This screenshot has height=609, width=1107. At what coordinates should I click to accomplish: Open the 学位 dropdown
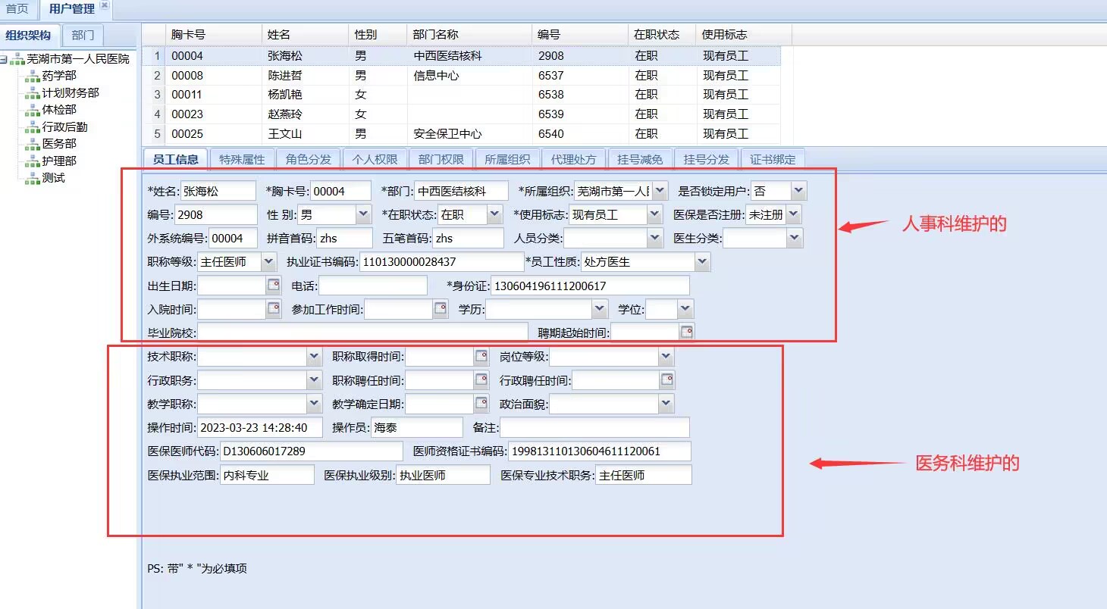pos(685,309)
